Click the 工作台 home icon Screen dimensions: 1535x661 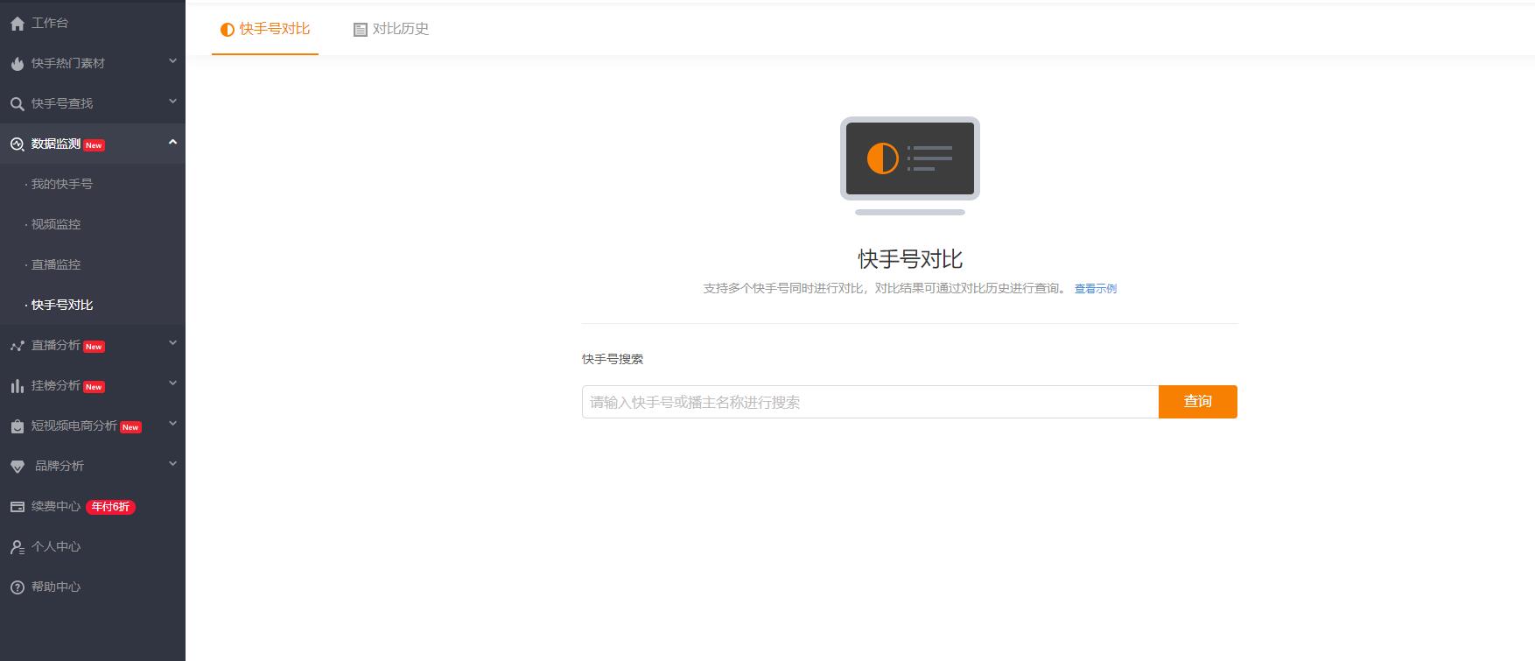(x=17, y=24)
